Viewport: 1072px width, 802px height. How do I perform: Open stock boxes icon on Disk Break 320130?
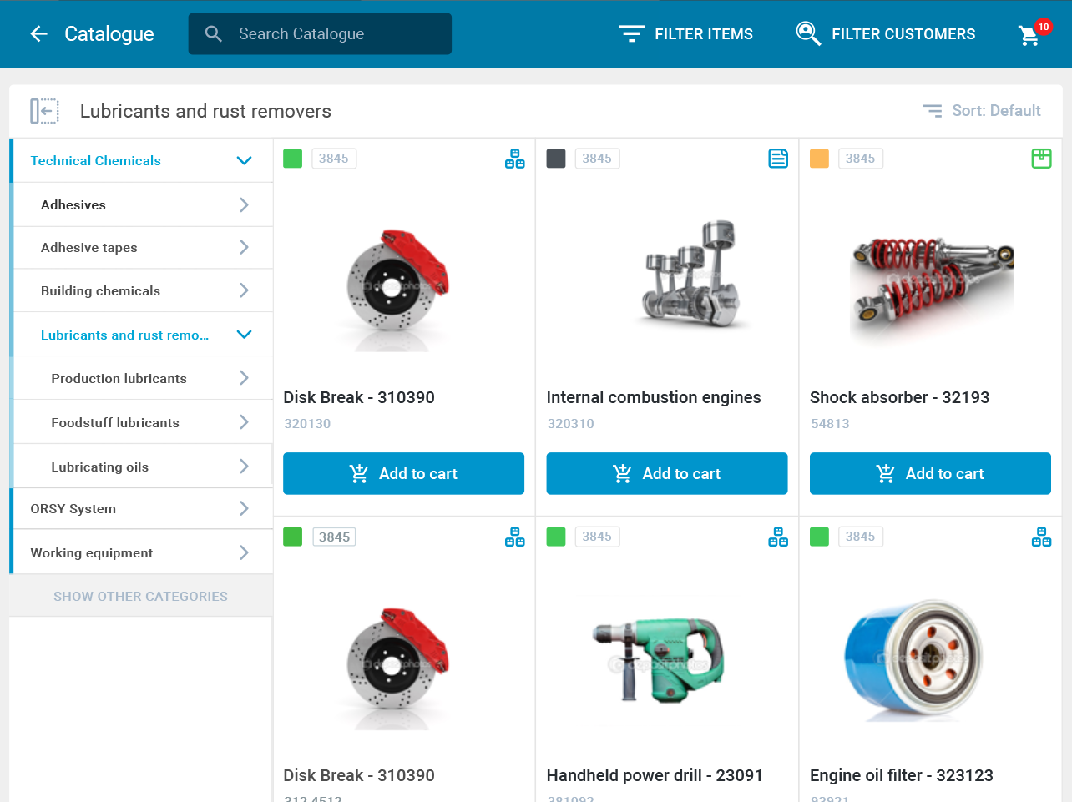click(x=515, y=159)
